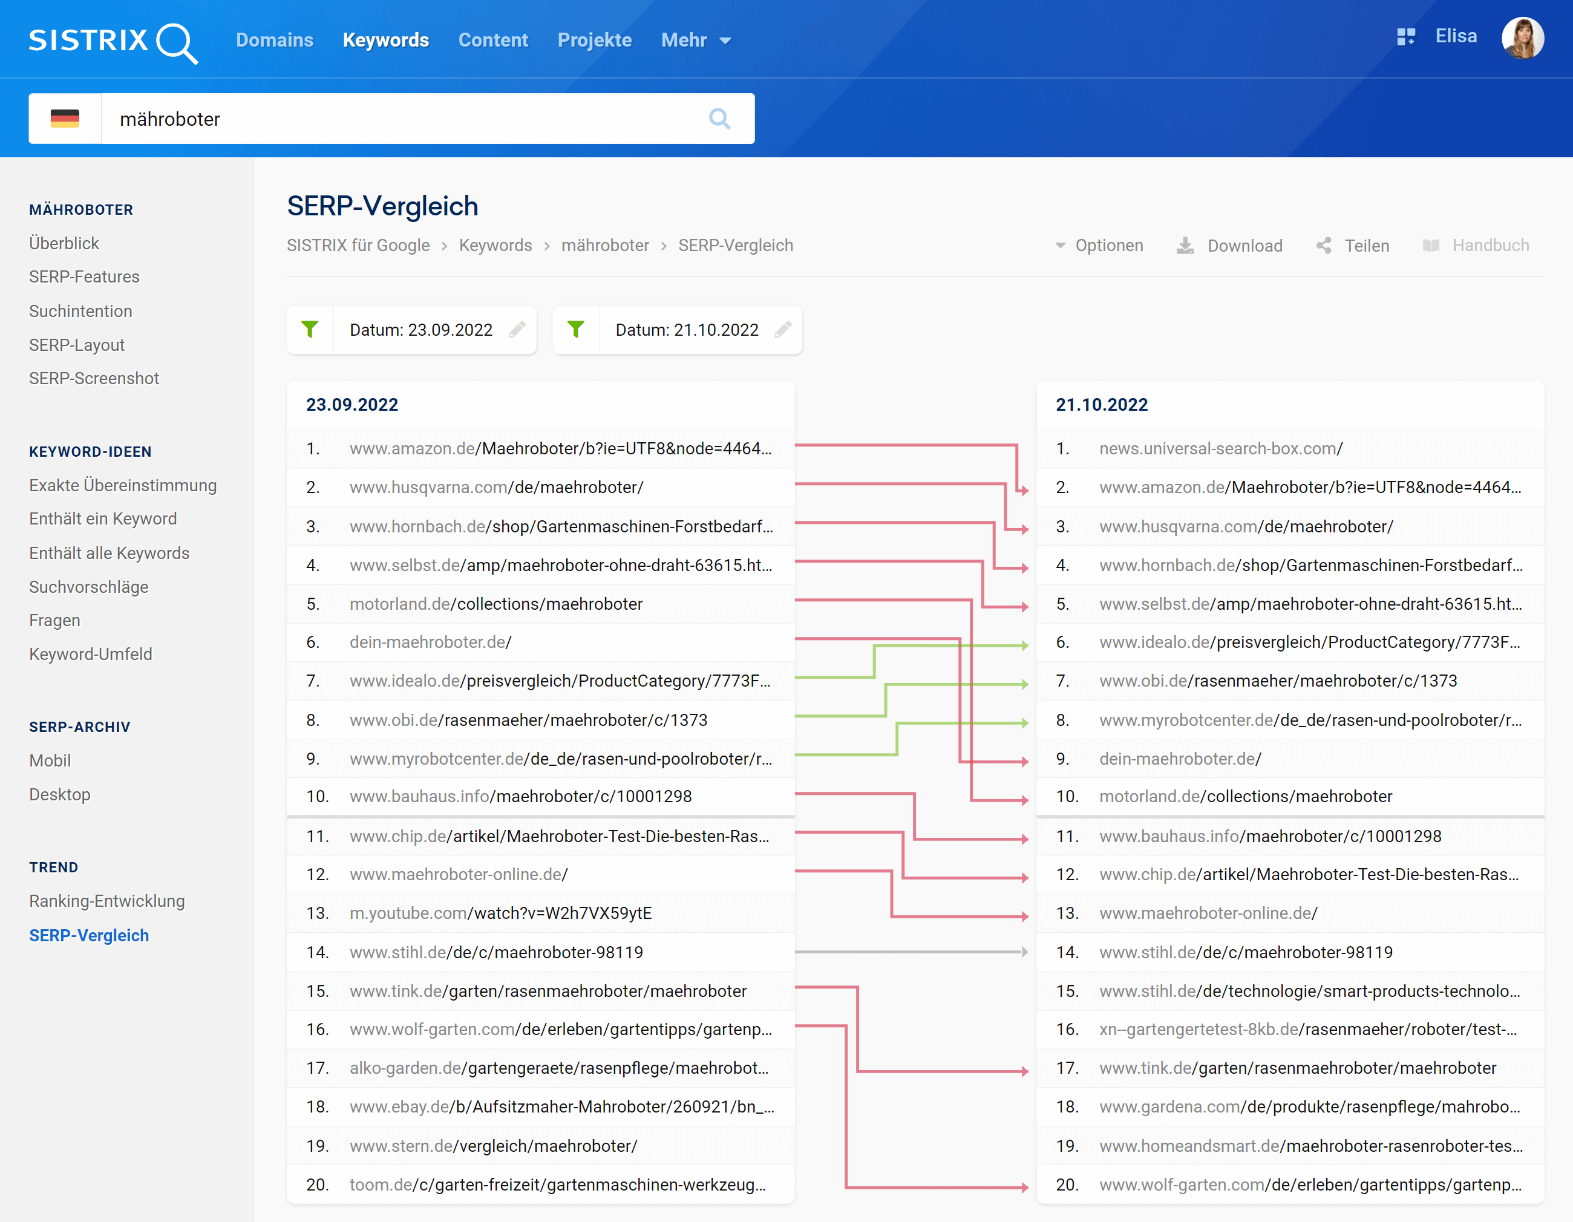Viewport: 1573px width, 1222px height.
Task: Click the green filter icon for 21.10.2022
Action: coord(575,330)
